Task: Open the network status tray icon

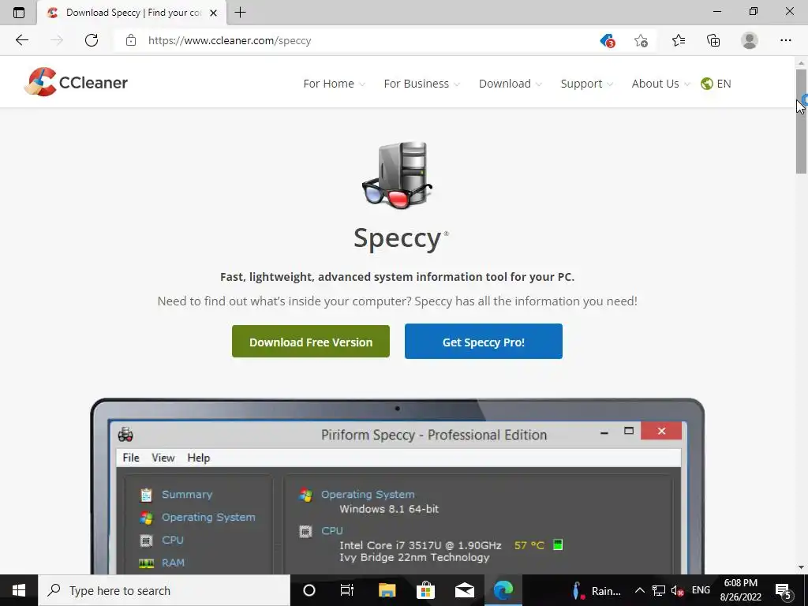Action: coord(659,590)
